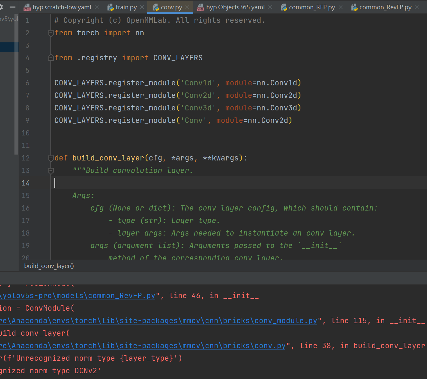This screenshot has width=427, height=379.
Task: Open common_RevFP.py tab
Action: click(x=385, y=7)
